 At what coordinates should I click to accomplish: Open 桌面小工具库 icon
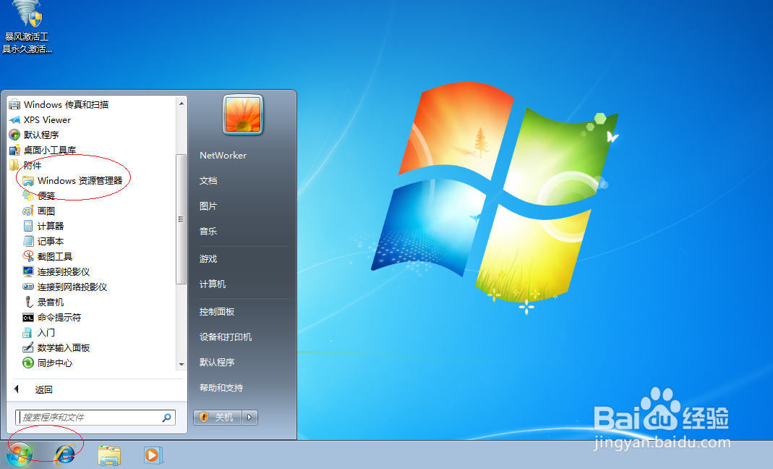(14, 150)
